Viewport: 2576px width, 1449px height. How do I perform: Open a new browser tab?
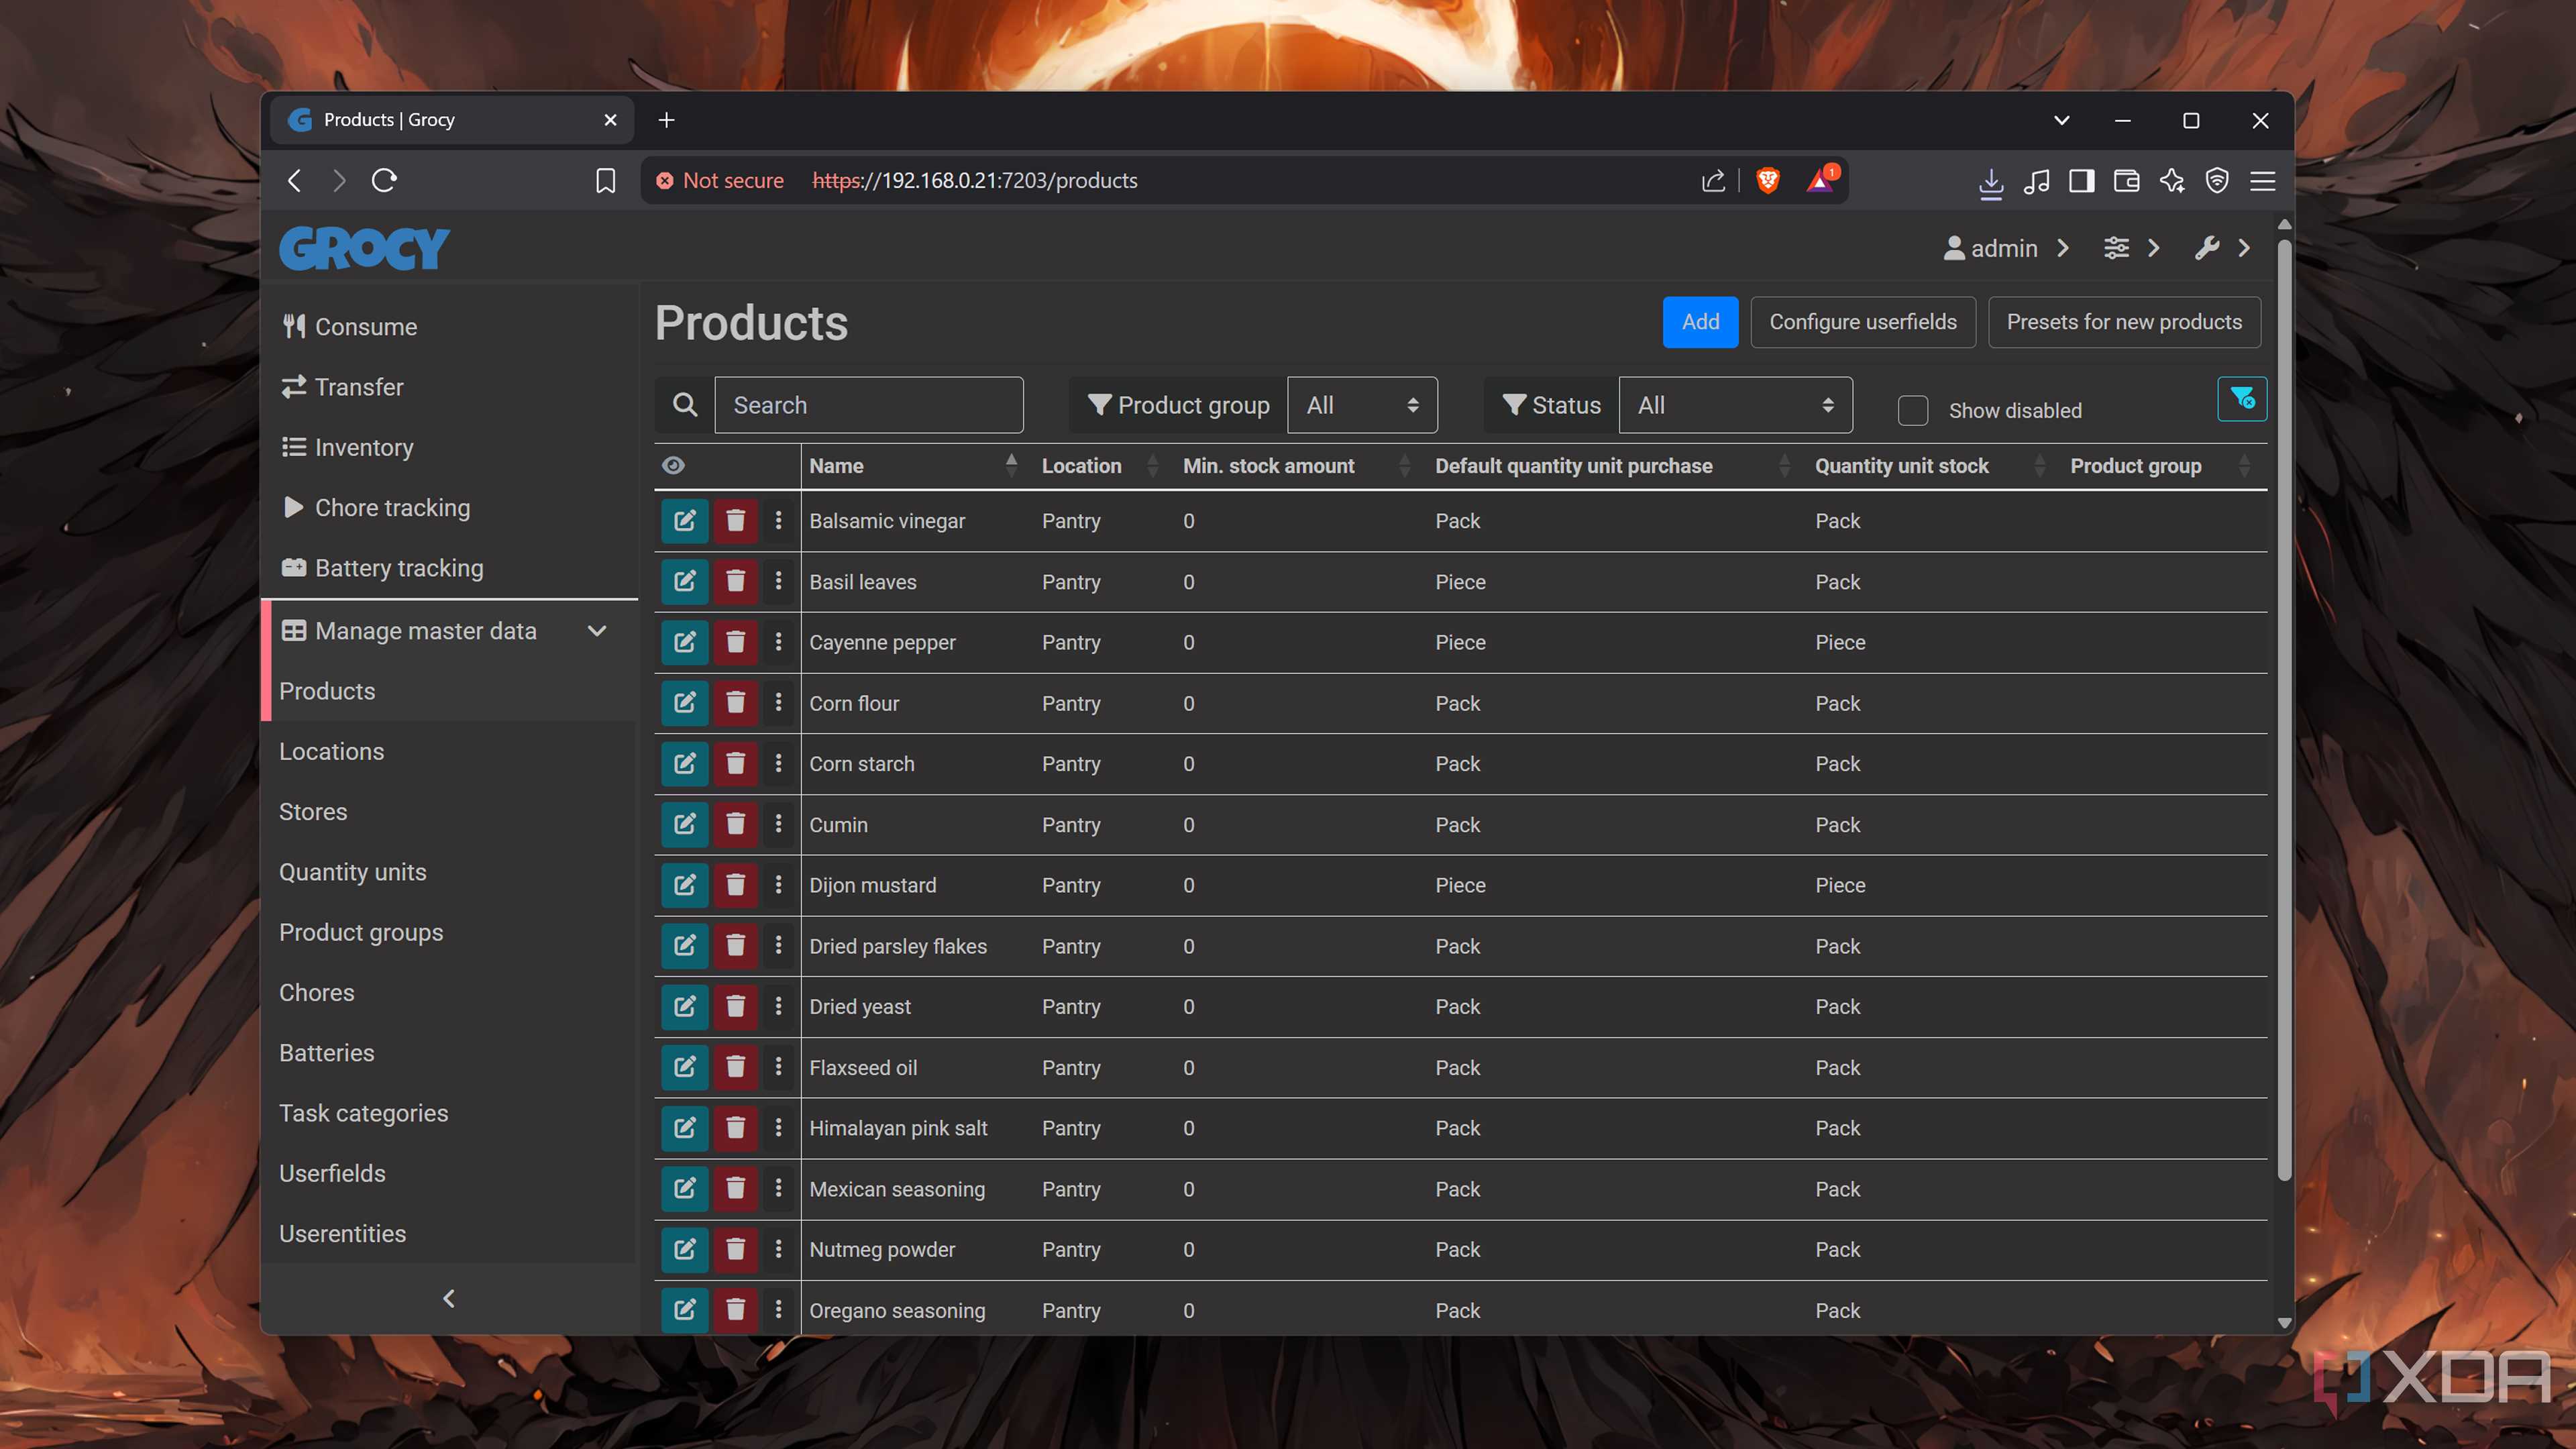coord(666,120)
